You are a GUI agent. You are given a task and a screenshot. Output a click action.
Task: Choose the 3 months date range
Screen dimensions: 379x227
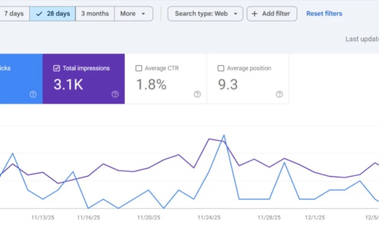click(95, 14)
